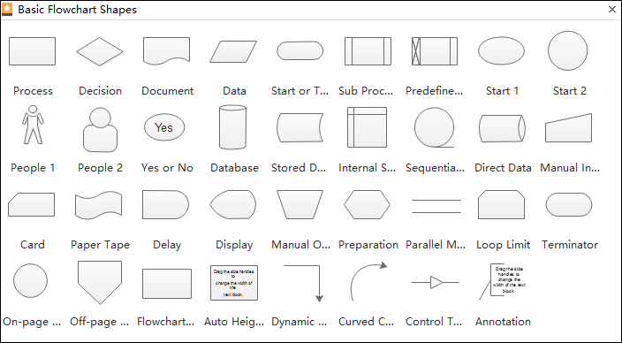This screenshot has height=343, width=622.
Task: Pick the Sequential data shape
Action: pyautogui.click(x=435, y=127)
